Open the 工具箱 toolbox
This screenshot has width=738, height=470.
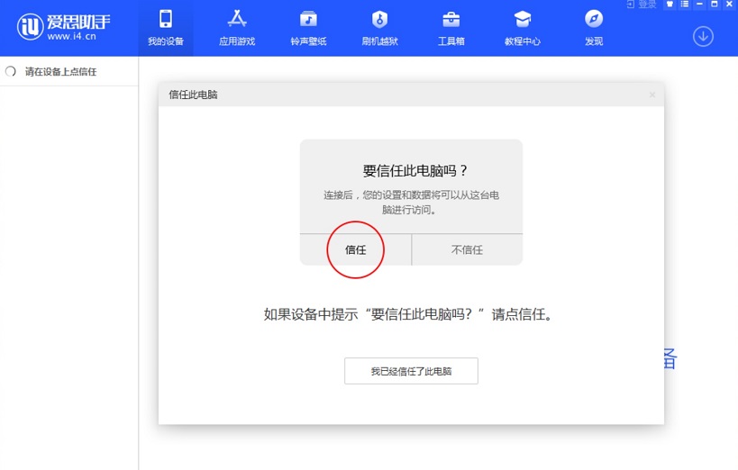pos(451,28)
